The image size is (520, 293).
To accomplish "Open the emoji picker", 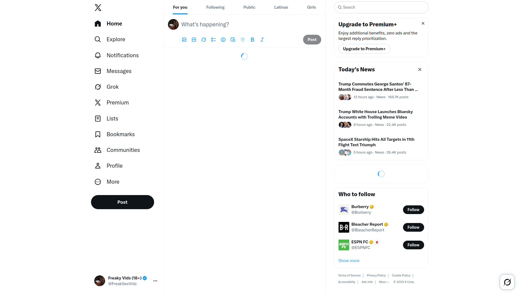I will pyautogui.click(x=223, y=40).
